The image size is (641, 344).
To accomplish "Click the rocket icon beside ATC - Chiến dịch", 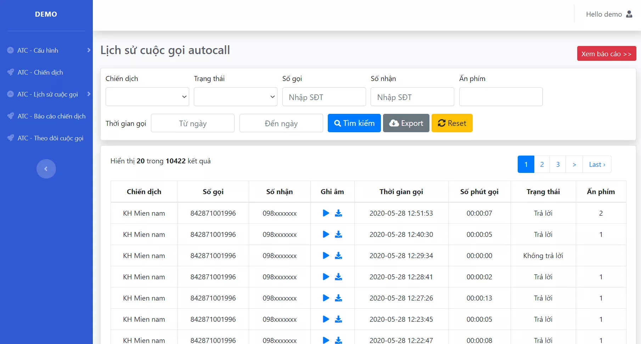I will 11,72.
